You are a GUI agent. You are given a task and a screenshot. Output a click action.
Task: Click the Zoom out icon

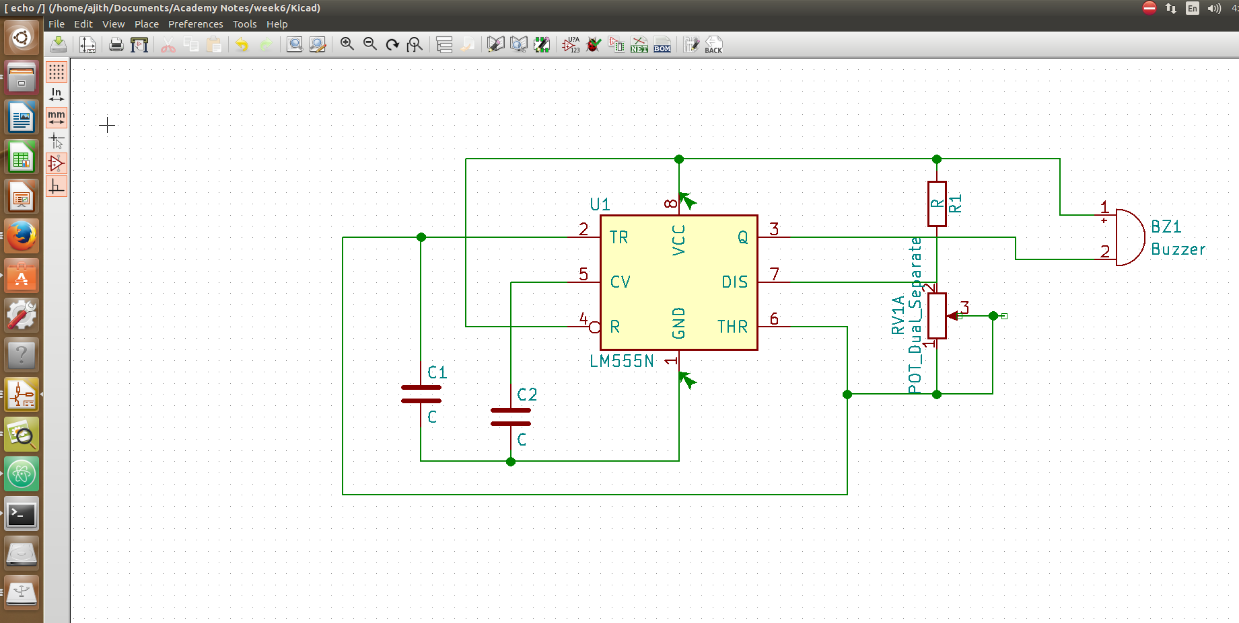370,44
